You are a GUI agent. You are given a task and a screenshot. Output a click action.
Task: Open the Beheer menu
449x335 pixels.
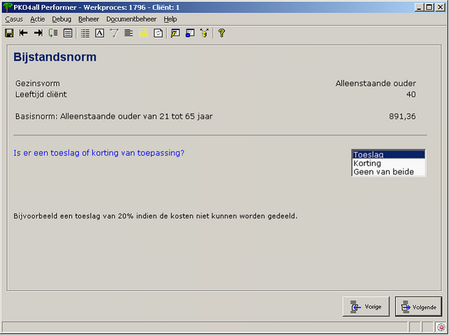[x=89, y=19]
